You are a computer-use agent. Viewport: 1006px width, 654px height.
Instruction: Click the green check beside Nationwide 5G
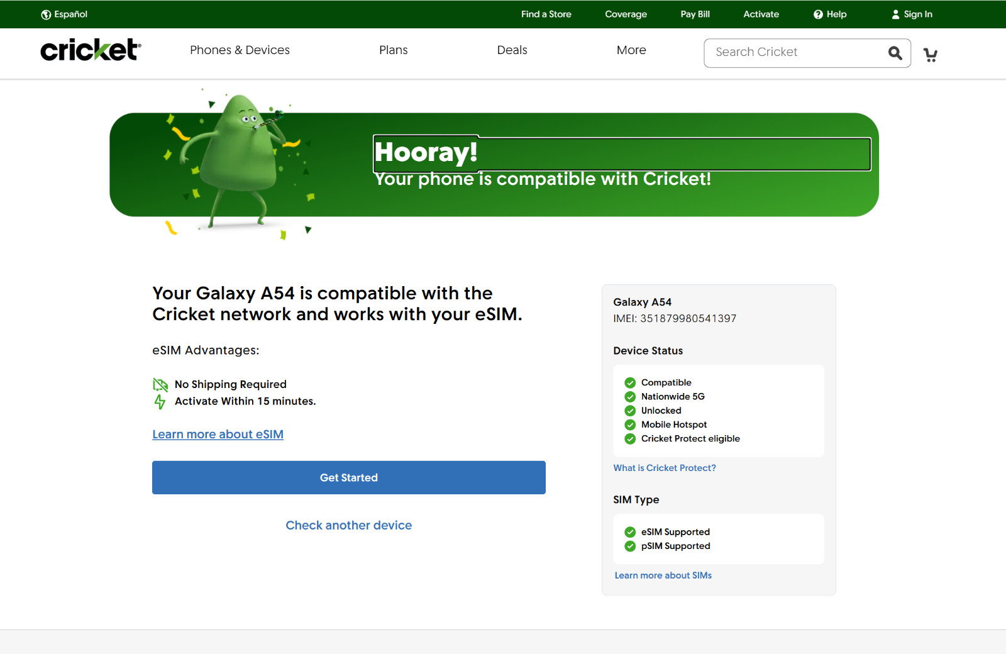point(630,397)
